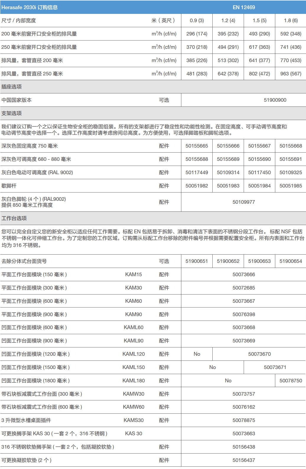Select part number '50156437'
Viewport: 306px width, 469px height.
pos(244,460)
